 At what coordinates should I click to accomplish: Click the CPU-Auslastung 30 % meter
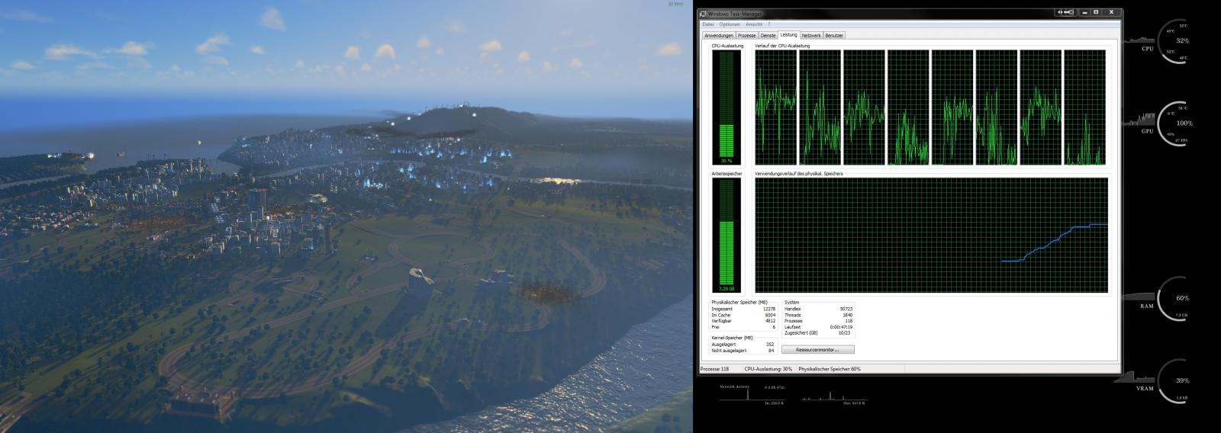click(x=726, y=107)
